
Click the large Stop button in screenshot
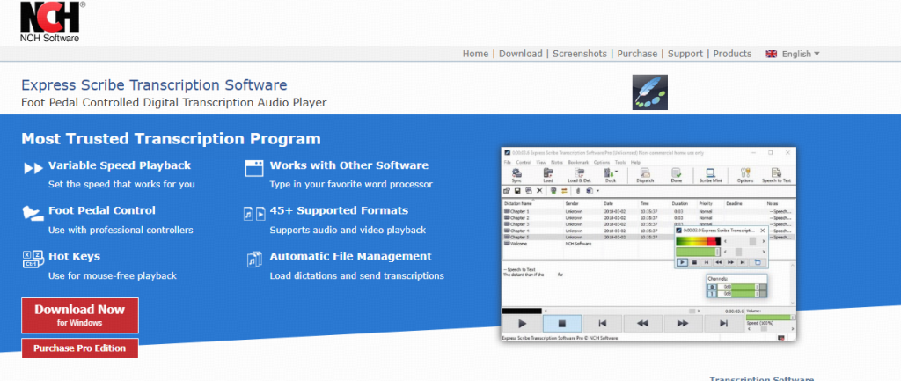562,324
